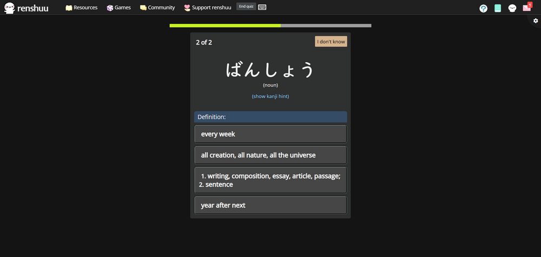Open the mail inbox with notification badge
This screenshot has height=257, width=541.
click(527, 7)
